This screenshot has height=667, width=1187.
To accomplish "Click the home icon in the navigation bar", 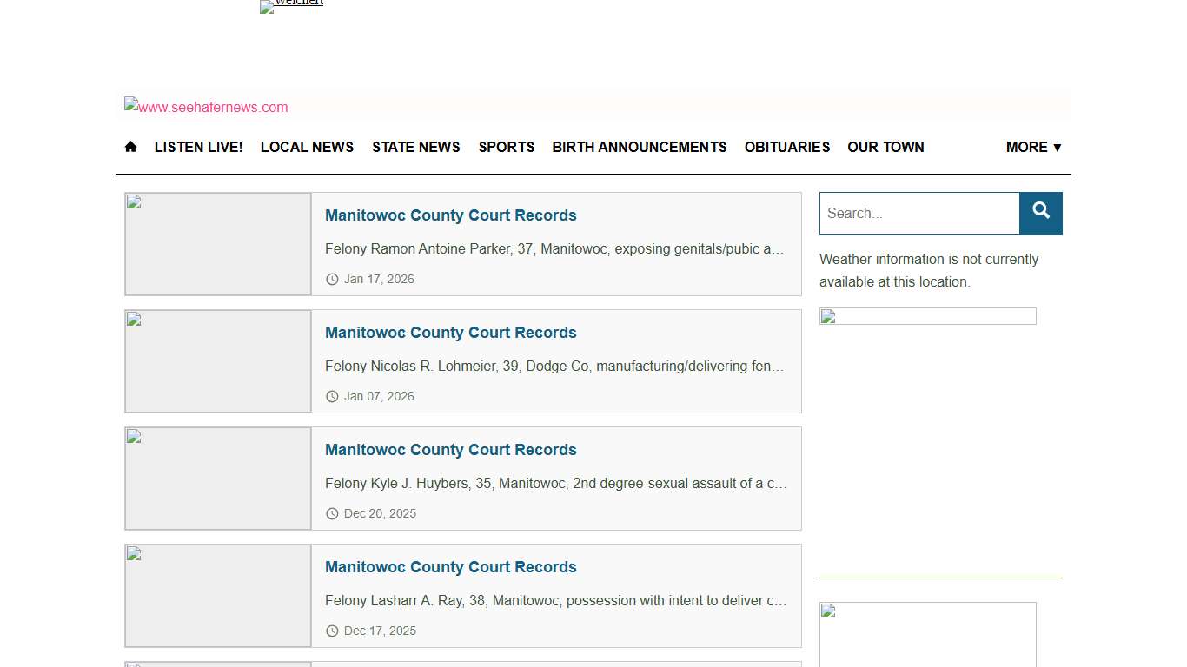I will (130, 147).
